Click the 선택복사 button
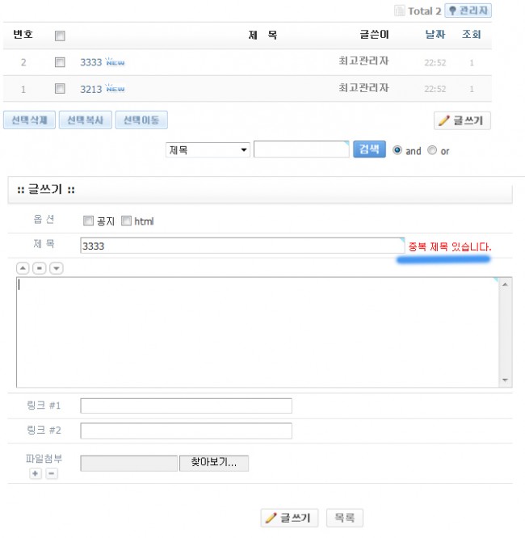The width and height of the screenshot is (525, 538). pyautogui.click(x=86, y=120)
